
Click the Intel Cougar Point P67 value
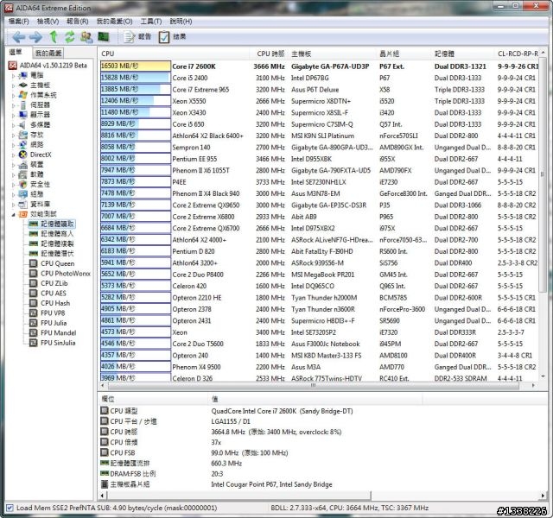point(271,484)
